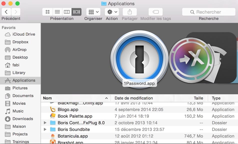Open AirDrop from sidebar
Screen dimensions: 238x144
point(20,50)
